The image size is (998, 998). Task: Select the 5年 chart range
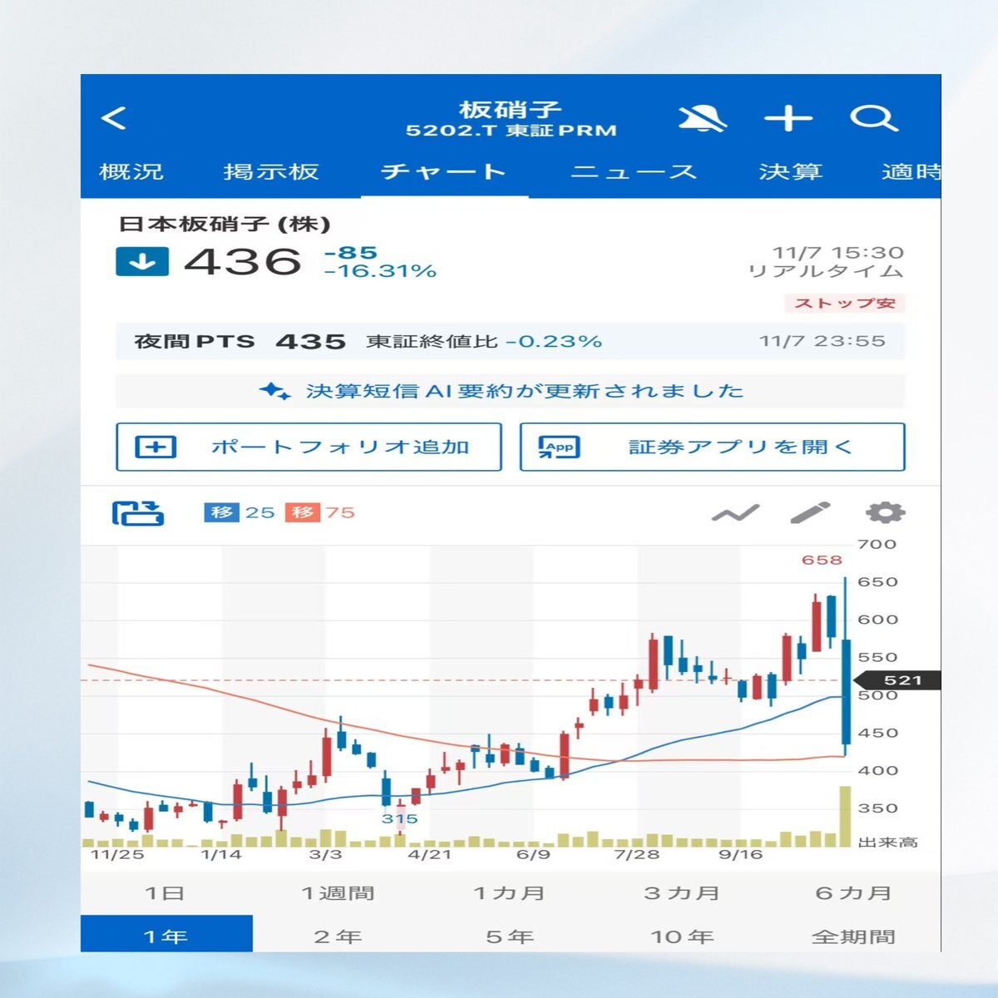509,936
